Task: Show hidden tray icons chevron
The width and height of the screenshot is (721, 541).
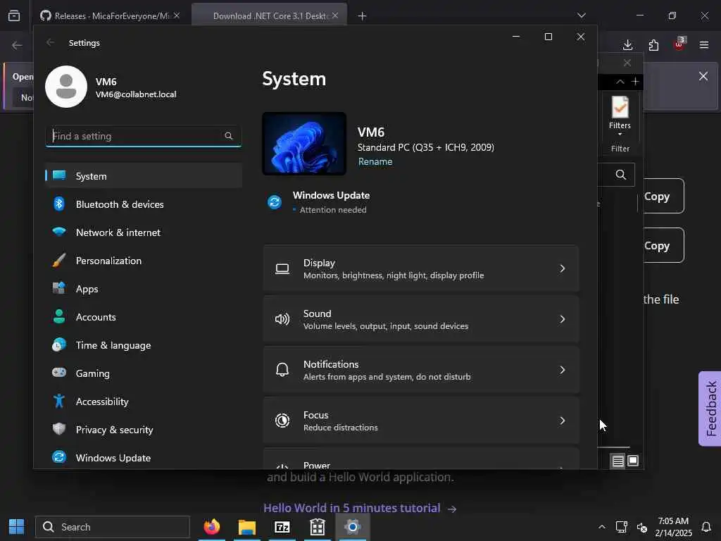Action: click(601, 527)
